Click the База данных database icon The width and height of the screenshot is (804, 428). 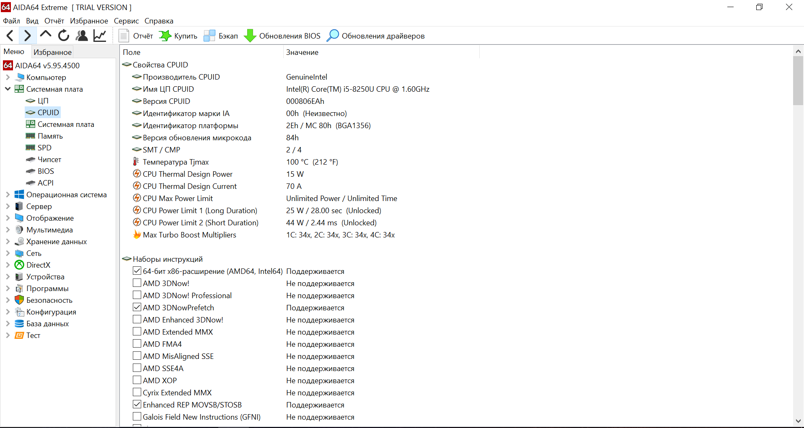click(x=19, y=324)
